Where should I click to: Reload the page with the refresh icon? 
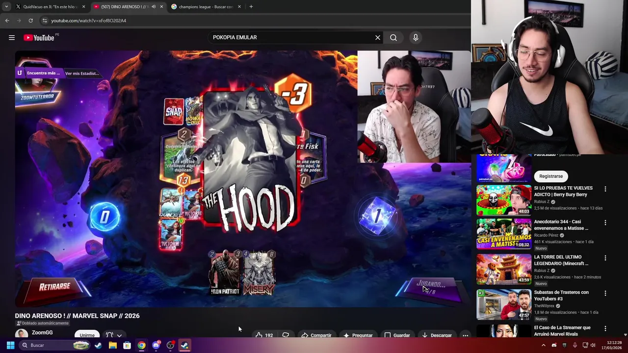[30, 21]
